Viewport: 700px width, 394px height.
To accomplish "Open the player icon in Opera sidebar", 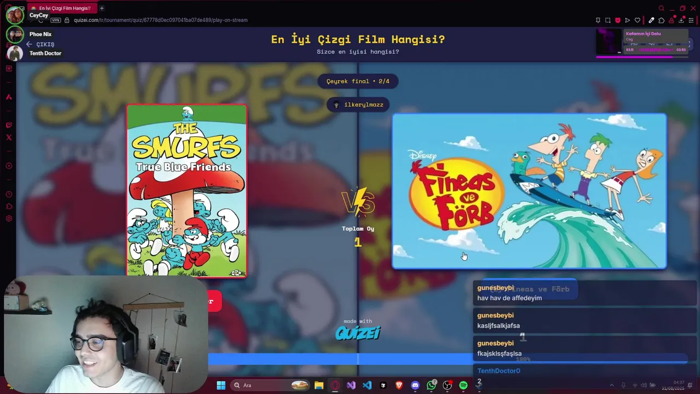I will pos(9,166).
